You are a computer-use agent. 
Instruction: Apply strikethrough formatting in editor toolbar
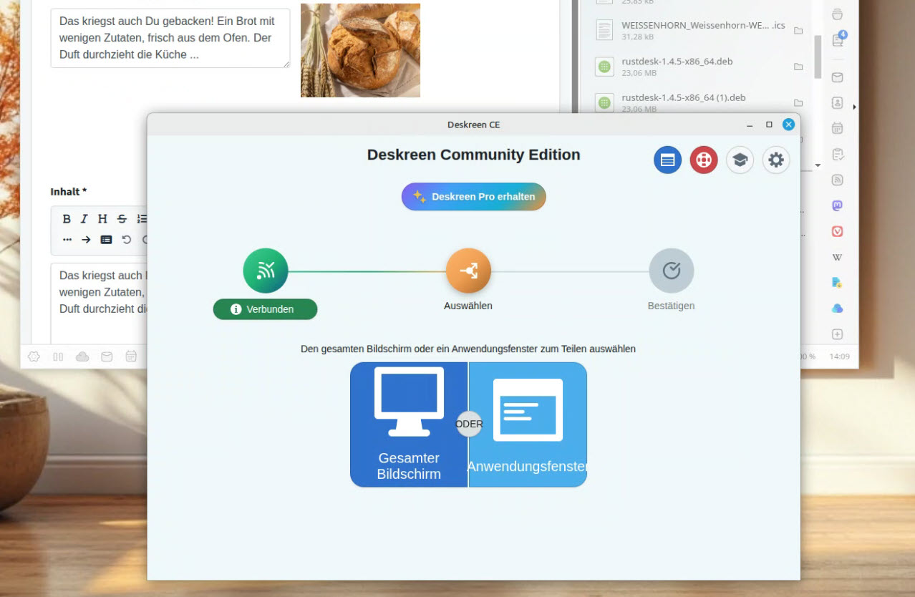pos(122,219)
